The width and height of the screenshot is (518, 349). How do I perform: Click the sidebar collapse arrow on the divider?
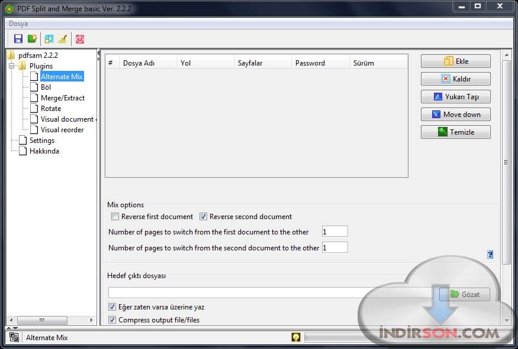point(98,53)
